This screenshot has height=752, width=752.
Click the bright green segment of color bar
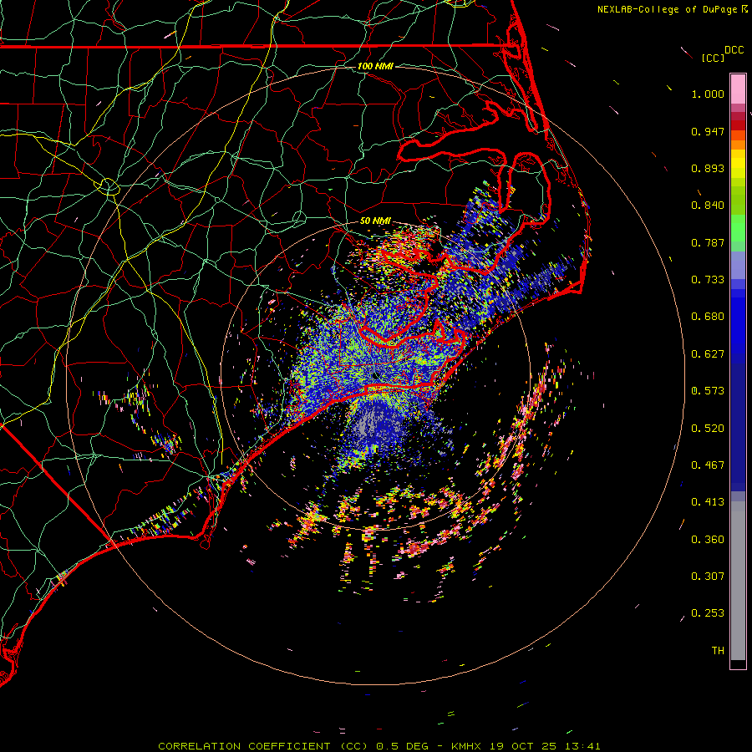(x=738, y=228)
